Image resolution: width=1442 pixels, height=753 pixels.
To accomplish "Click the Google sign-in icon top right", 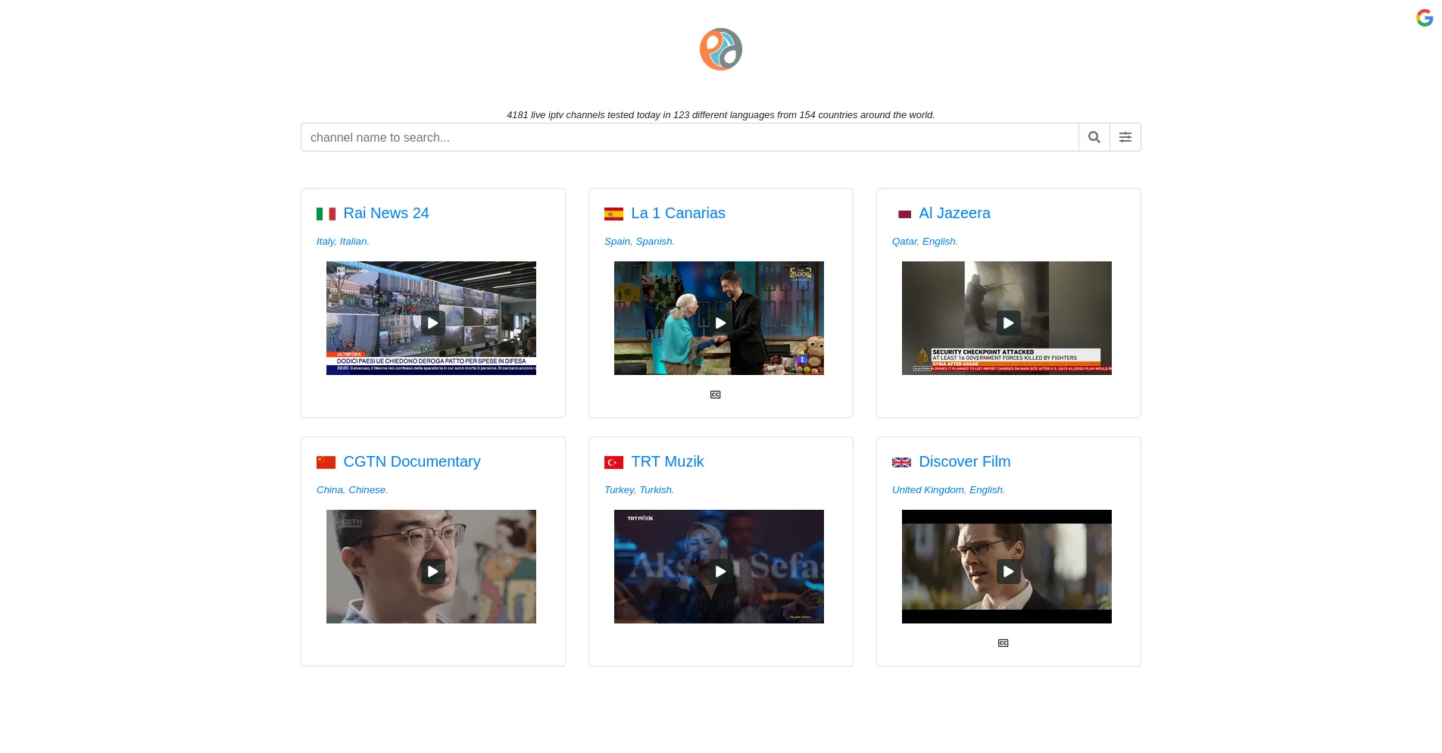I will [1424, 17].
